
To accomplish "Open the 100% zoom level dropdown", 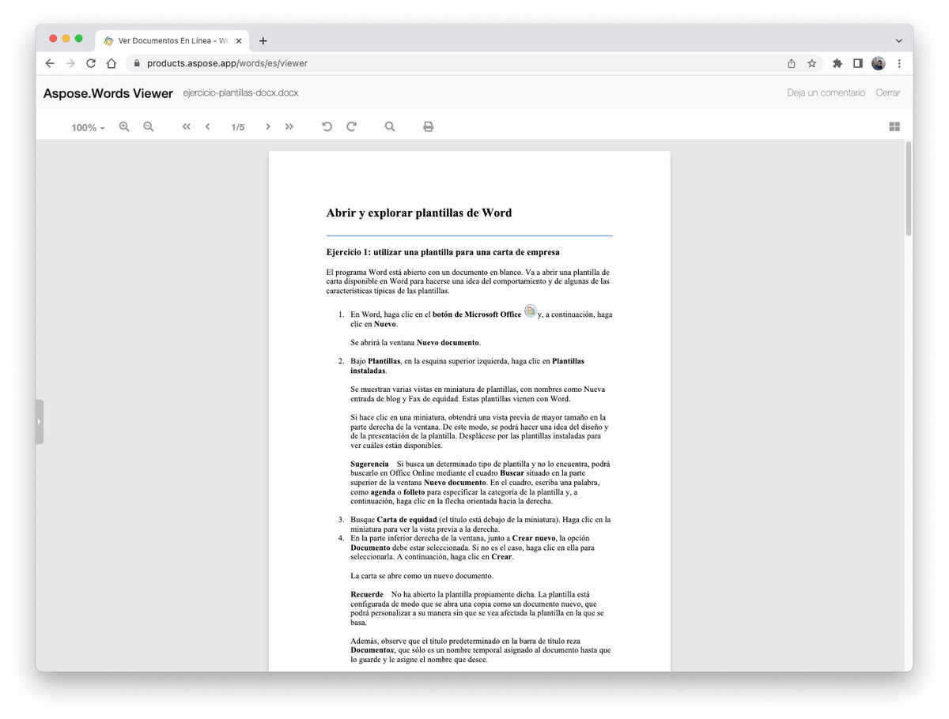I will point(86,126).
